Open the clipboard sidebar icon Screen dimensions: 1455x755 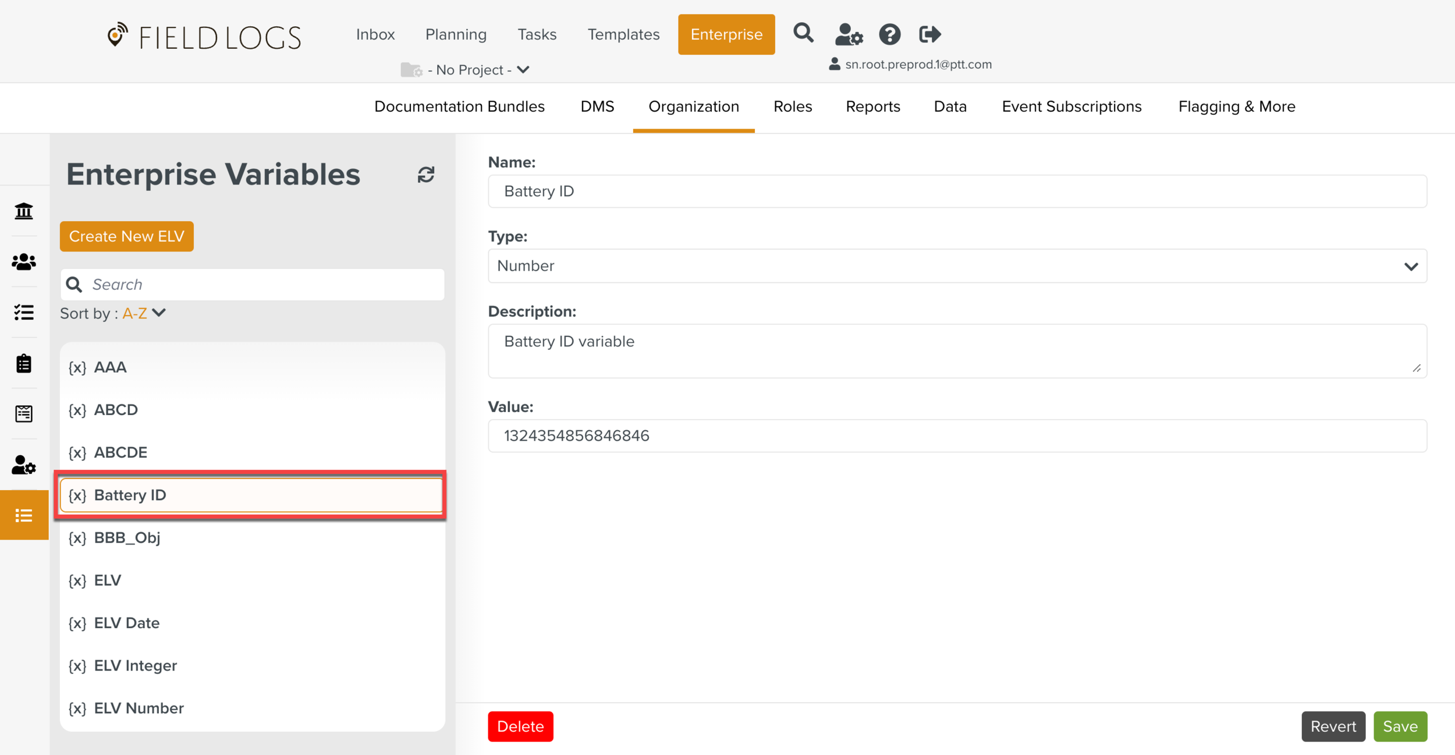click(24, 363)
